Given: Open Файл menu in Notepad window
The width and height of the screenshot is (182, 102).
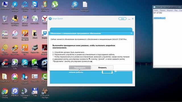Looking at the screenshot, I should [x=156, y=10].
